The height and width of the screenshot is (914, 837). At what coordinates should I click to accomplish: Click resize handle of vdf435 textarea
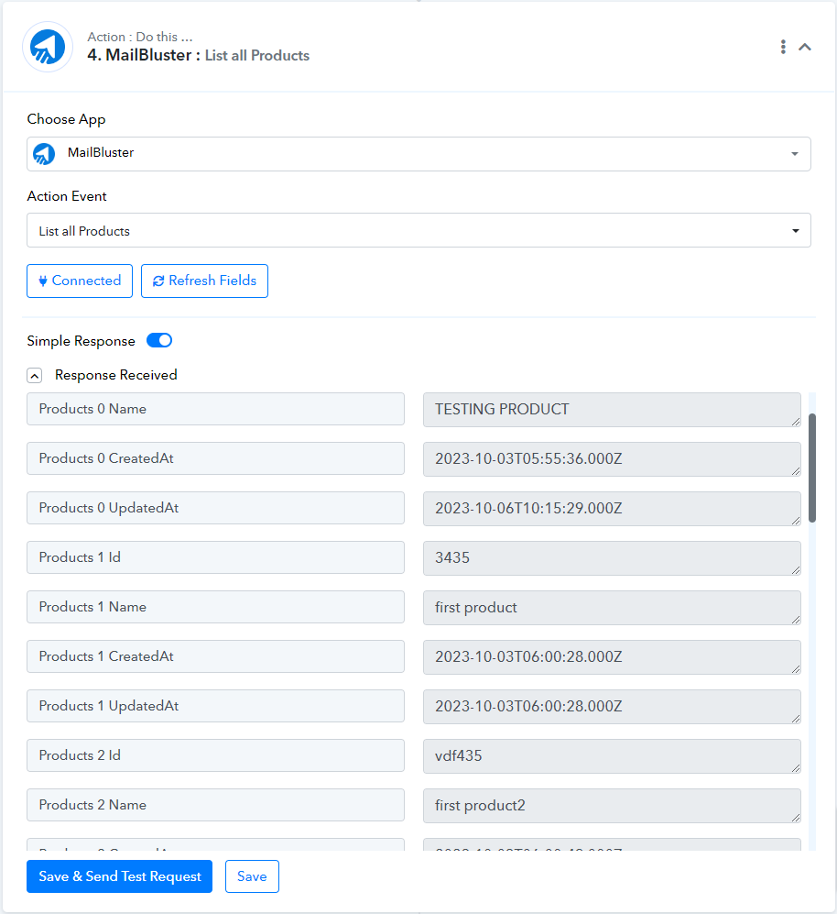[x=796, y=768]
